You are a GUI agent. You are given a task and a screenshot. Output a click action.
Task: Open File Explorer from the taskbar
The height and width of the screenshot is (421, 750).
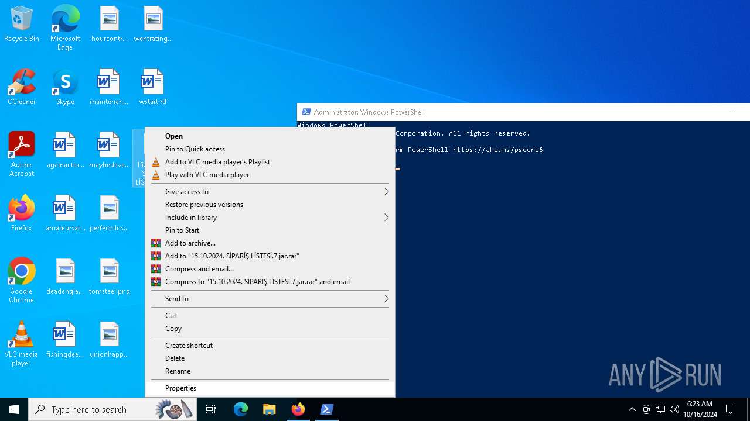[270, 409]
